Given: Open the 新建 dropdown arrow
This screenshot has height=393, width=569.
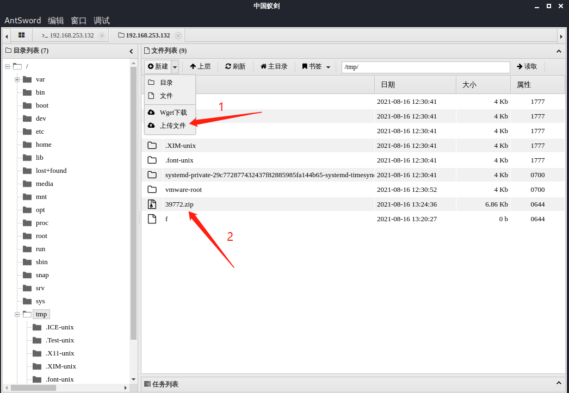Looking at the screenshot, I should tap(175, 67).
